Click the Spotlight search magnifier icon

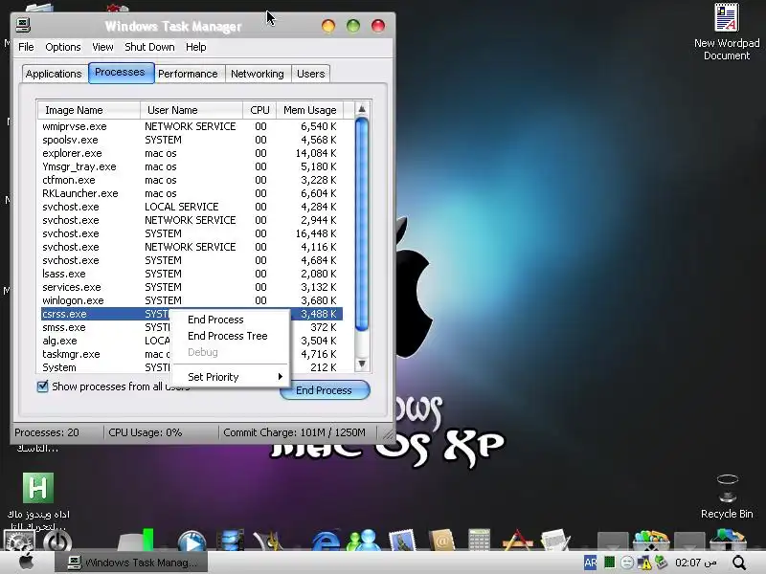tap(739, 563)
